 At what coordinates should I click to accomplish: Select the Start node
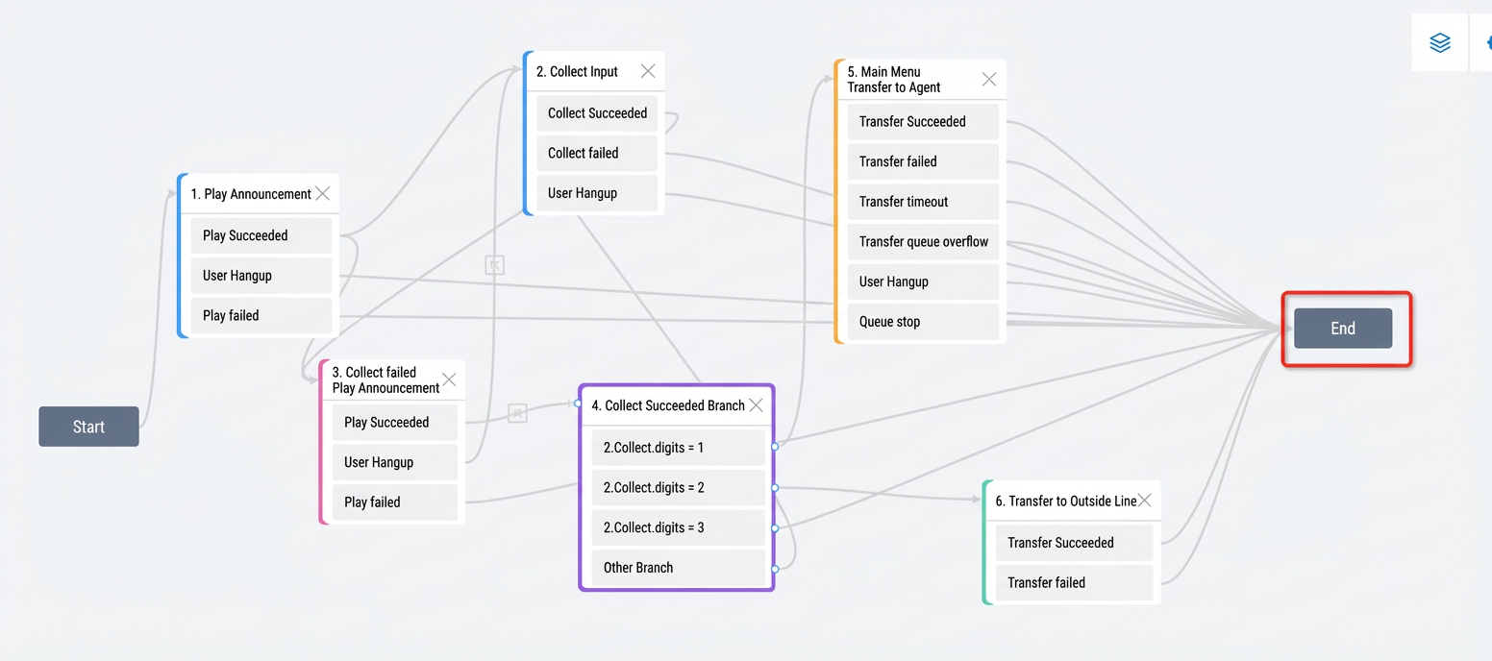coord(88,427)
